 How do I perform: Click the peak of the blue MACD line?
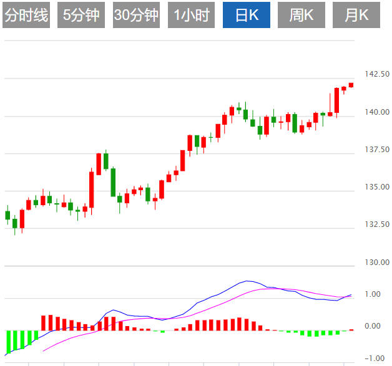pyautogui.click(x=248, y=281)
